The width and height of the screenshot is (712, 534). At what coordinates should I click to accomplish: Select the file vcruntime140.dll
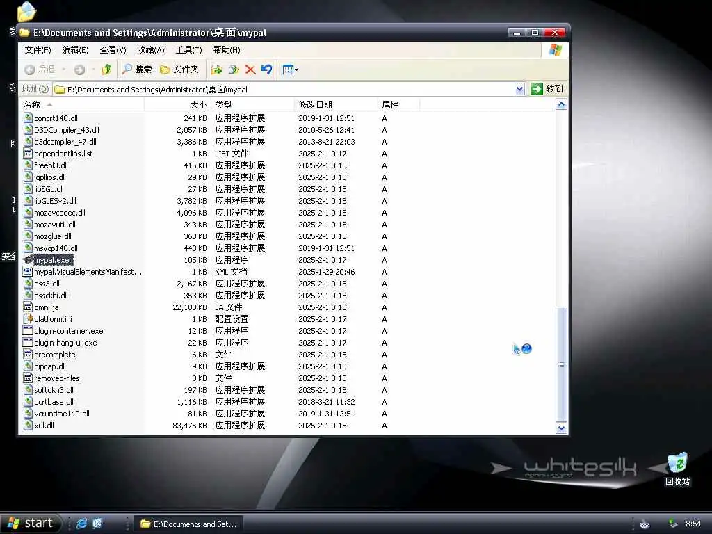tap(62, 414)
